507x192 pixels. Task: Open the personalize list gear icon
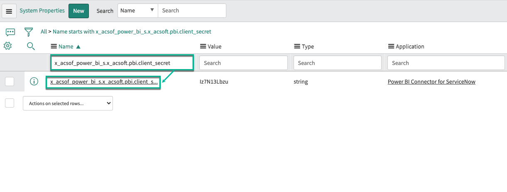7,46
